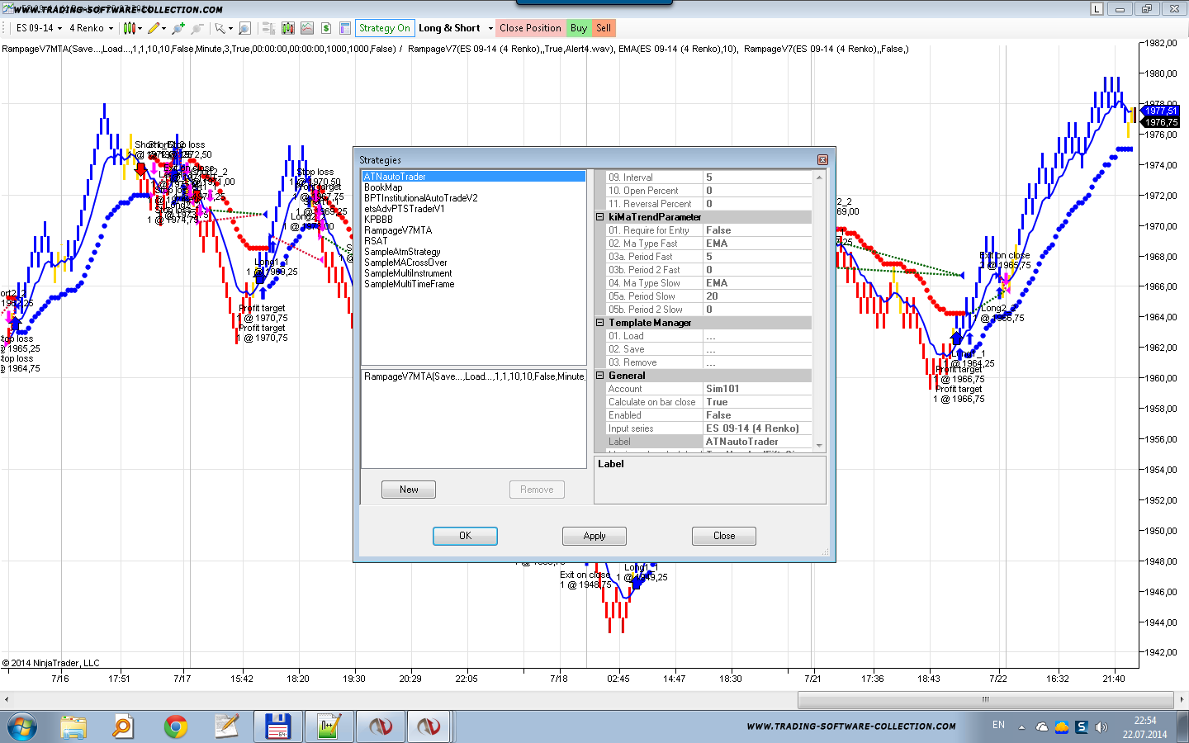Click the Period Slow value field 20
1189x743 pixels.
click(757, 296)
